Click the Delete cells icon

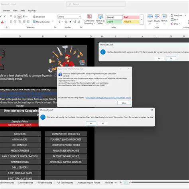coord(157,16)
